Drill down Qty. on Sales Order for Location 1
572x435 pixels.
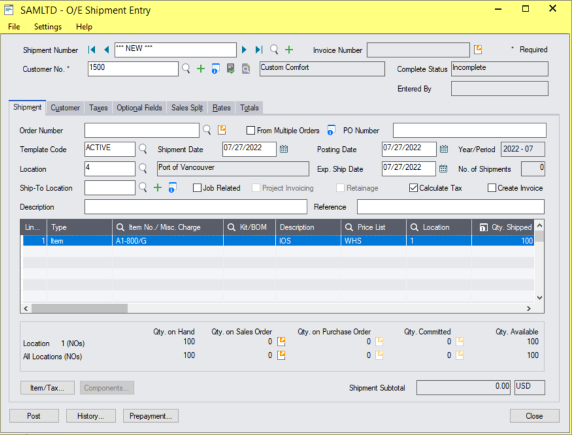282,342
